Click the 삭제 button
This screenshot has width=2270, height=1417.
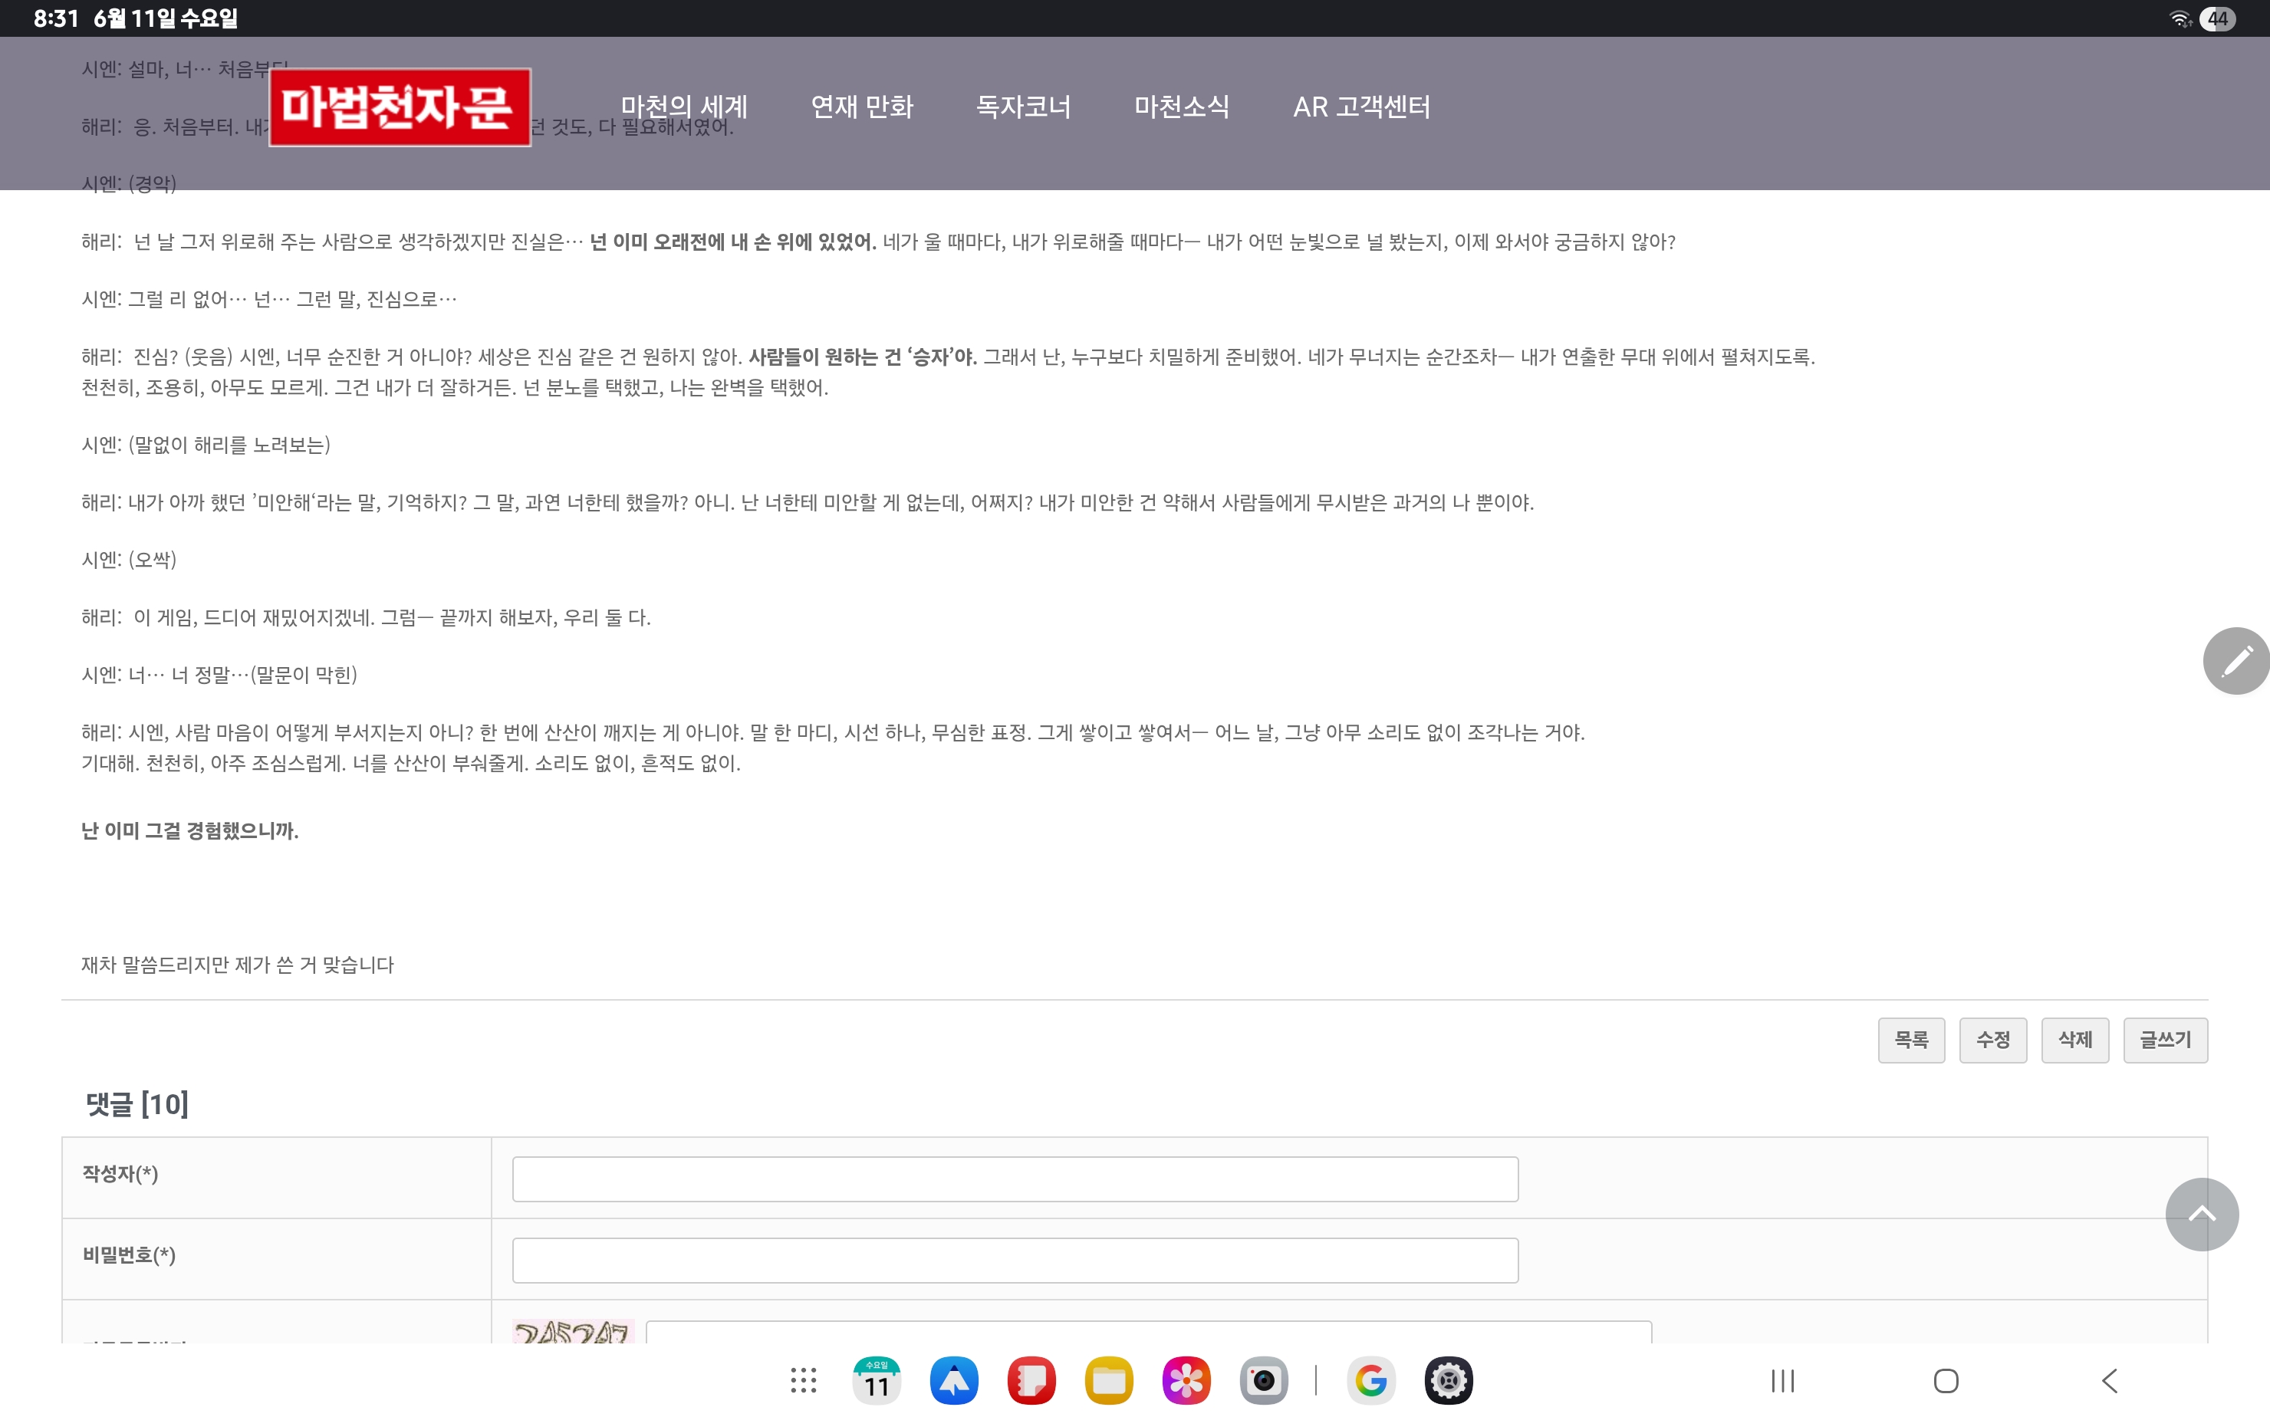[x=2074, y=1039]
